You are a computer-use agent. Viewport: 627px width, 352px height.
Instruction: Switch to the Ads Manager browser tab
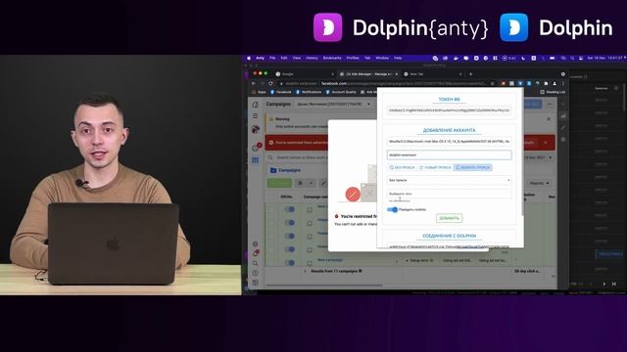(x=368, y=74)
